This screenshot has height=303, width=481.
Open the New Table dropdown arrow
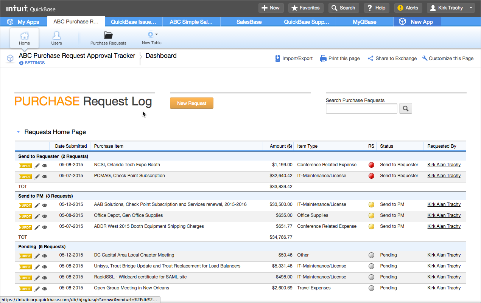point(157,34)
